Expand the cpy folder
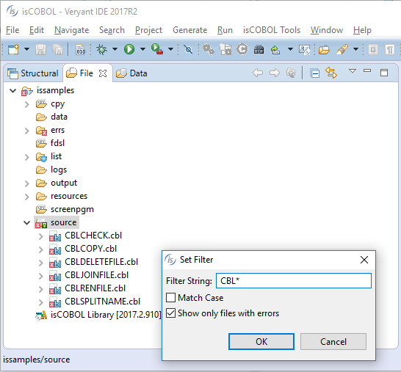The image size is (401, 372). [26, 104]
